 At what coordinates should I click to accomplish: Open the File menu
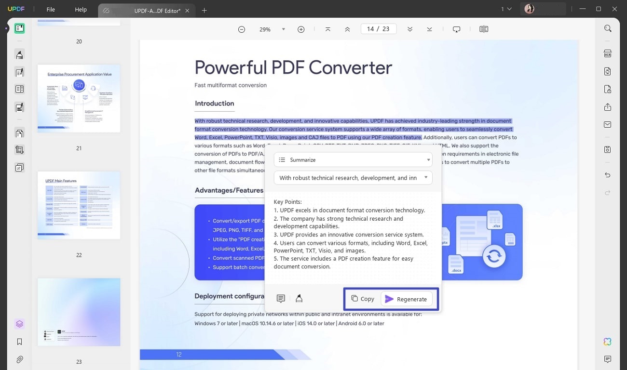coord(50,9)
